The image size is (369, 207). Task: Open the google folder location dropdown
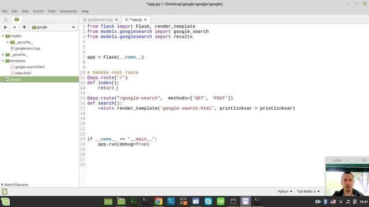coord(54,27)
